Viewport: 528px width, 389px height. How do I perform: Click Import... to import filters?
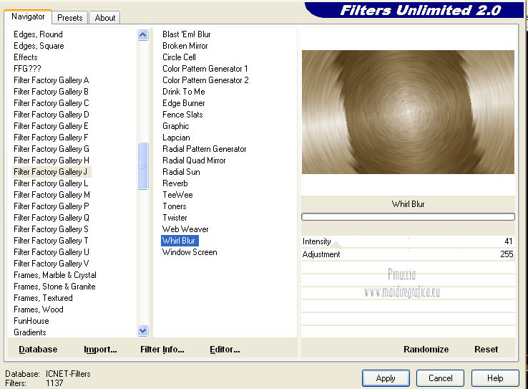[100, 349]
